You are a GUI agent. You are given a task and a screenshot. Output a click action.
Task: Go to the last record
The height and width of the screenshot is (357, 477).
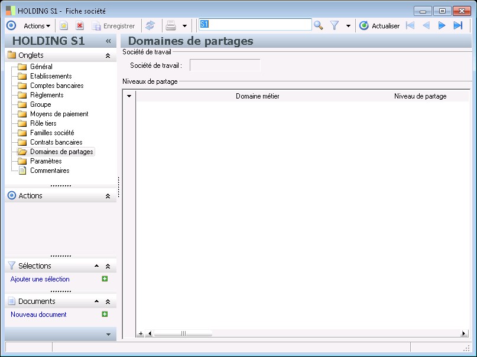(x=457, y=25)
